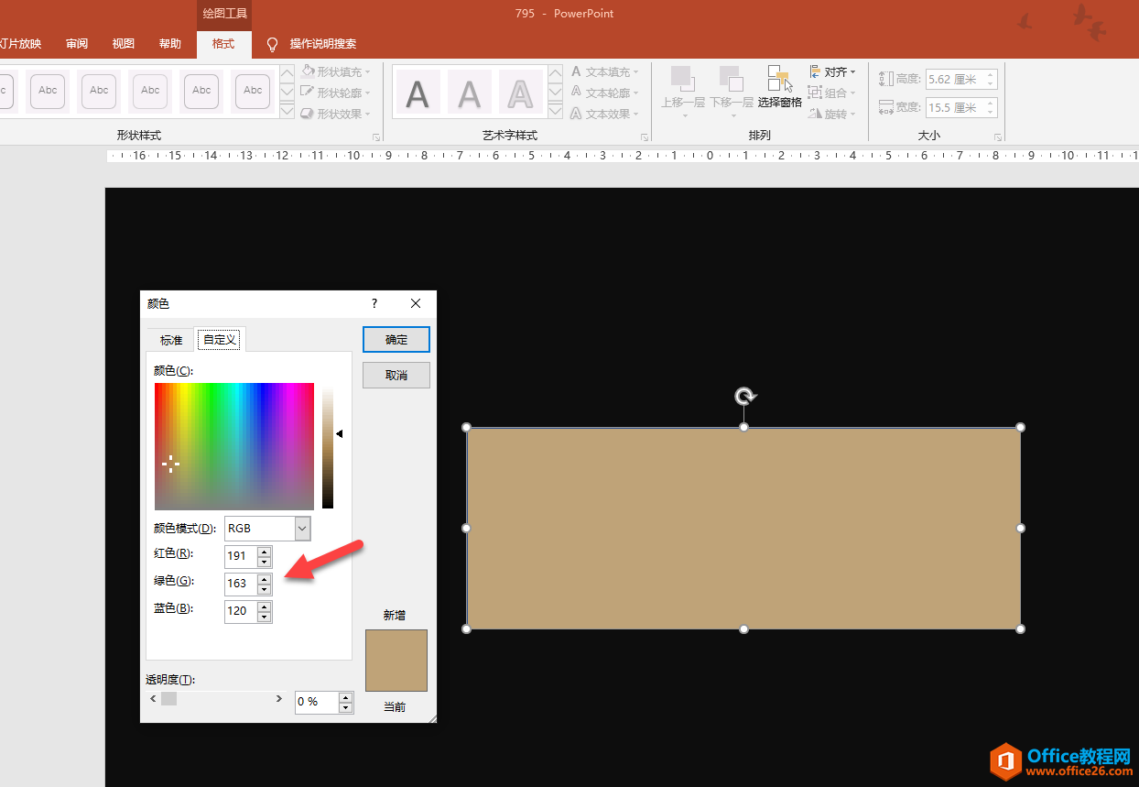Select the first WordArt style letter A
The width and height of the screenshot is (1139, 787).
point(418,93)
